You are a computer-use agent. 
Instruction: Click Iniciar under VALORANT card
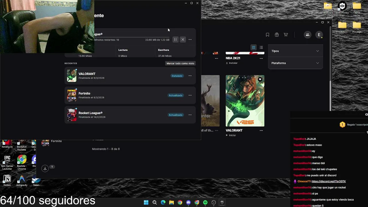(231, 135)
